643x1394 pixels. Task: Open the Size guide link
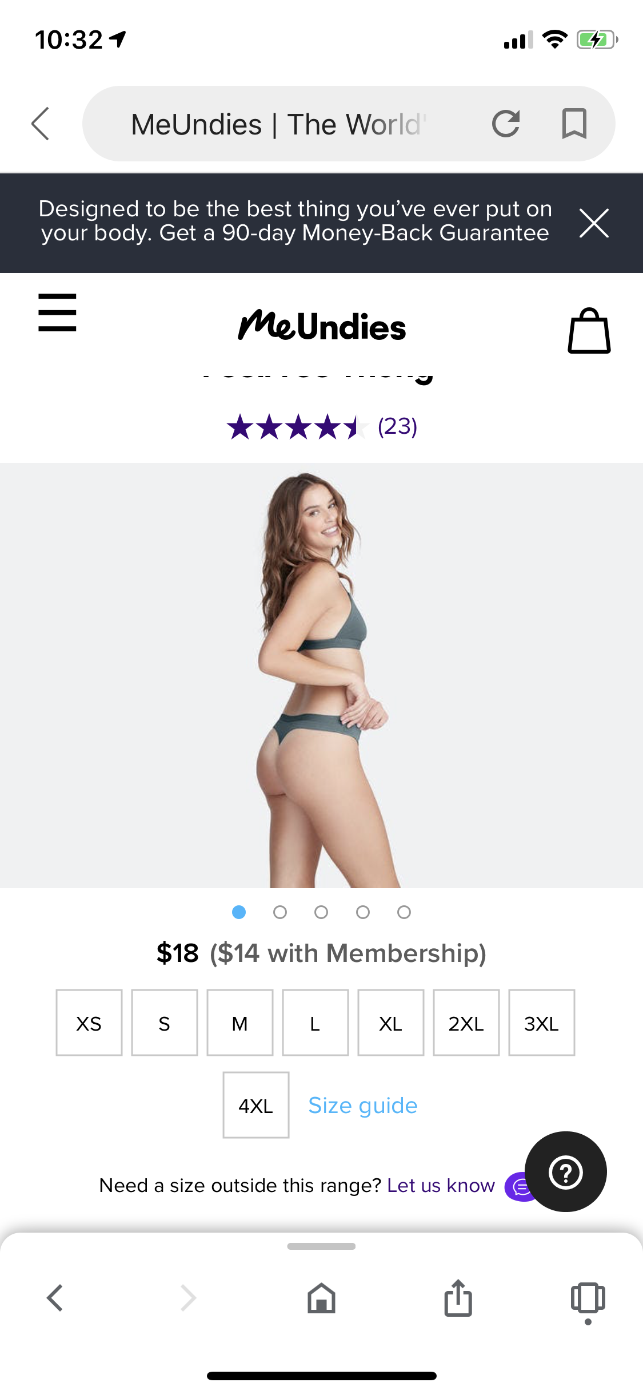pos(363,1106)
